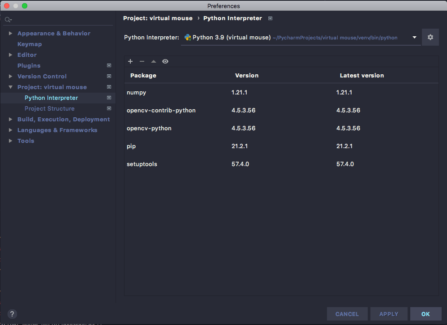This screenshot has width=447, height=325.
Task: Click the green zoom window button
Action: (x=25, y=6)
